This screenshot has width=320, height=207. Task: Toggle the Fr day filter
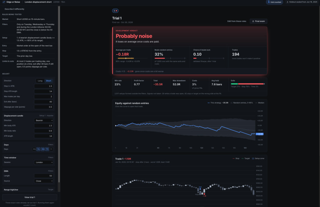pos(51,149)
